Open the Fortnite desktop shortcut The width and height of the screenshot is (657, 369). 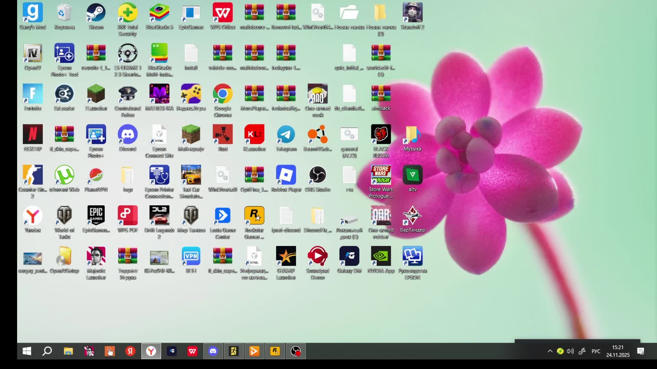tap(33, 94)
